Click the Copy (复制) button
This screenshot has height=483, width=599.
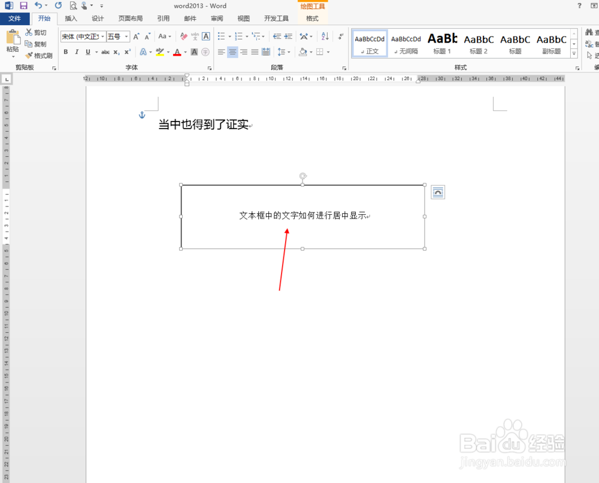pos(36,44)
